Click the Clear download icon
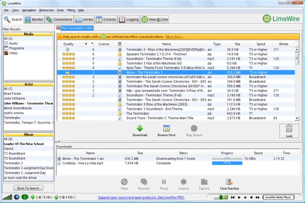 pos(124,182)
